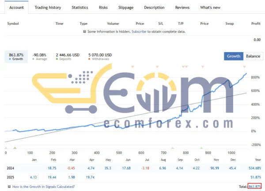Select July 2024 value -3.18

pyautogui.click(x=145, y=168)
